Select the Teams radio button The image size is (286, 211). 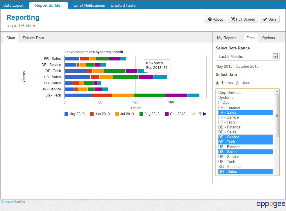pyautogui.click(x=218, y=83)
